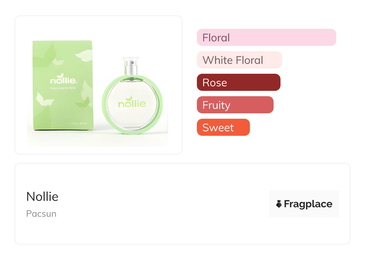The height and width of the screenshot is (259, 365).
Task: Select the White Floral accord bar
Action: (x=239, y=60)
